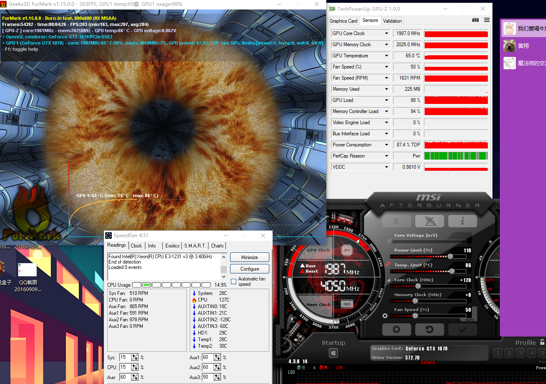This screenshot has height=384, width=546.
Task: Open chat with 黄翔 dog avatar
Action: click(x=510, y=46)
